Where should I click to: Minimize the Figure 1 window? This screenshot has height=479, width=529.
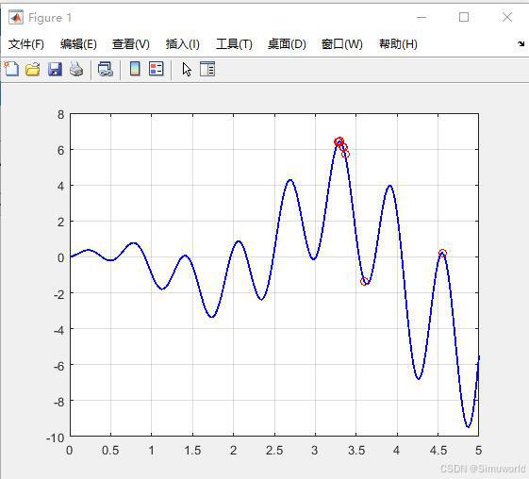point(422,17)
